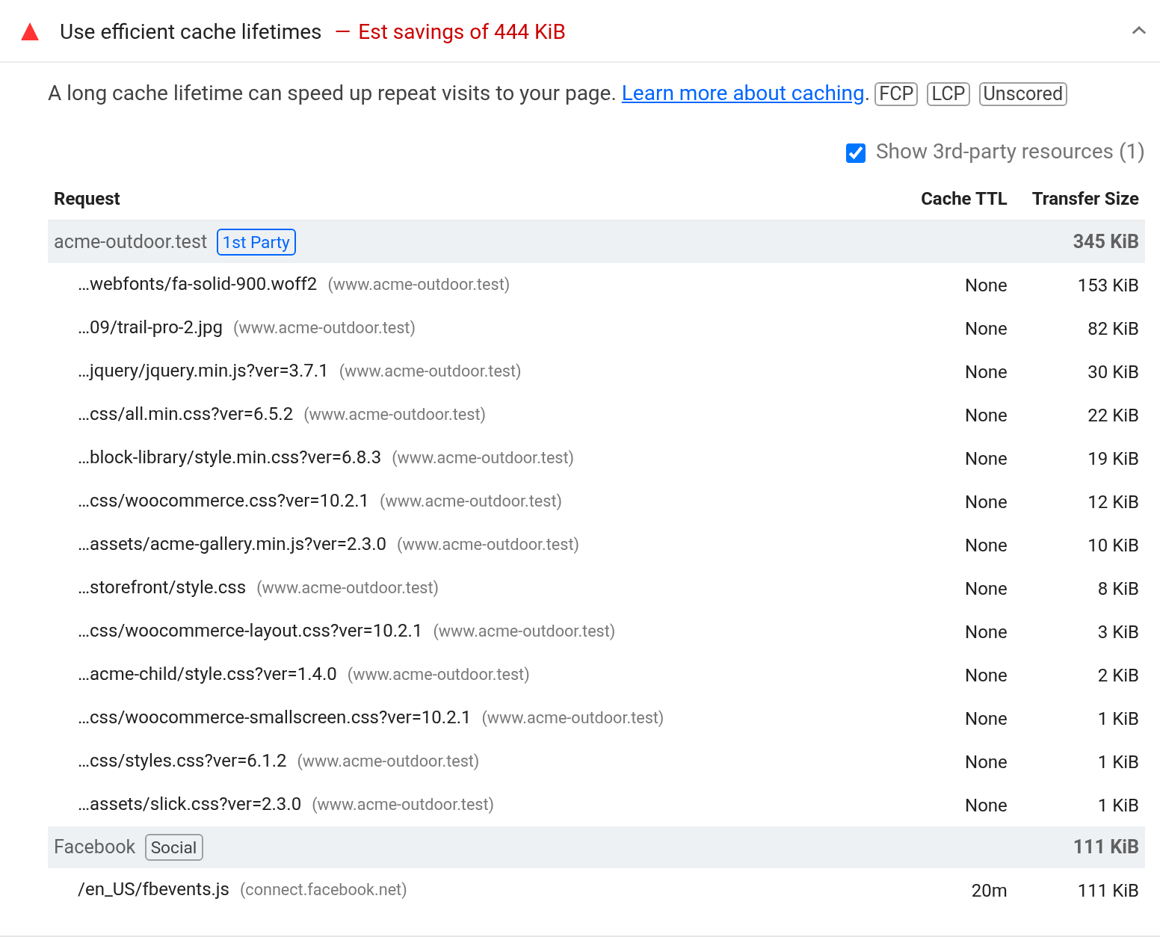The height and width of the screenshot is (937, 1160).
Task: Open acme-child/style.css?ver=1.4.0 request
Action: [207, 675]
